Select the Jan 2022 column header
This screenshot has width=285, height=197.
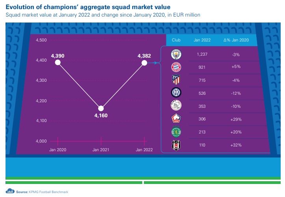(x=202, y=40)
